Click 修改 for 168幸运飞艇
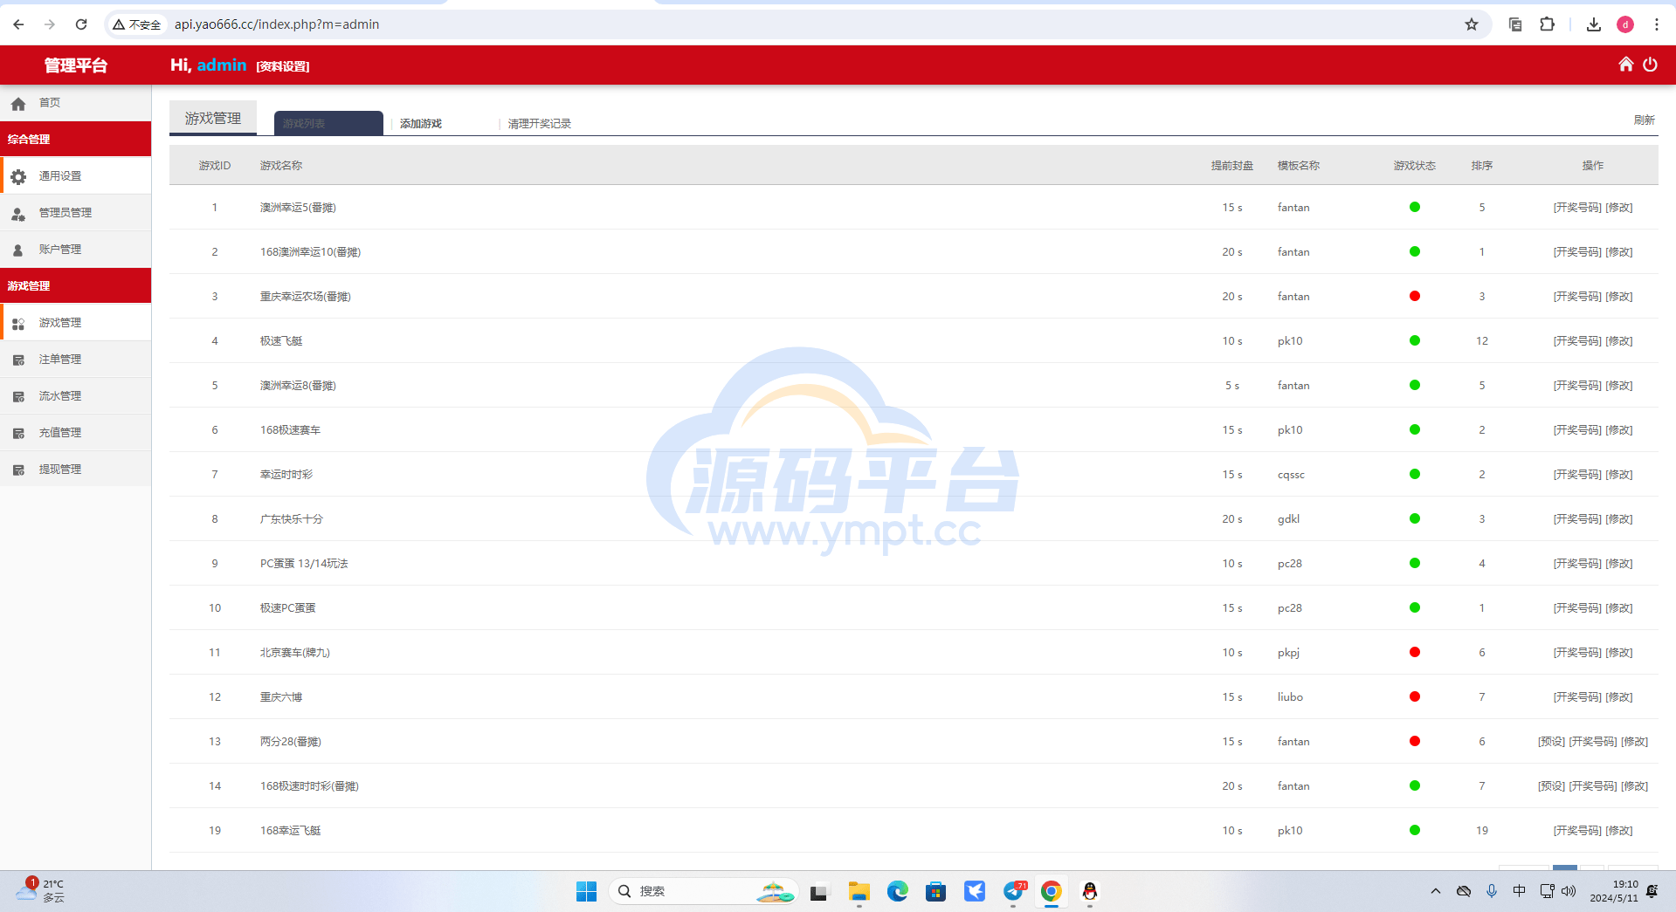This screenshot has height=912, width=1676. click(1618, 831)
